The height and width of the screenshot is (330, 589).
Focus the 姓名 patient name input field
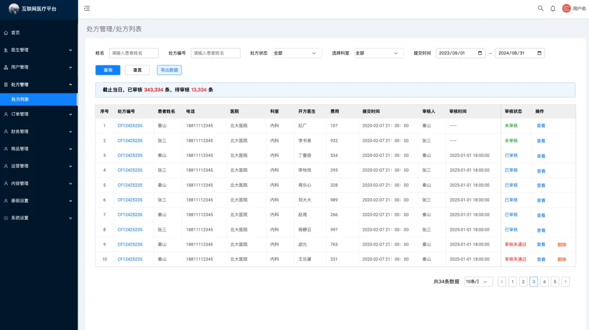click(x=134, y=53)
